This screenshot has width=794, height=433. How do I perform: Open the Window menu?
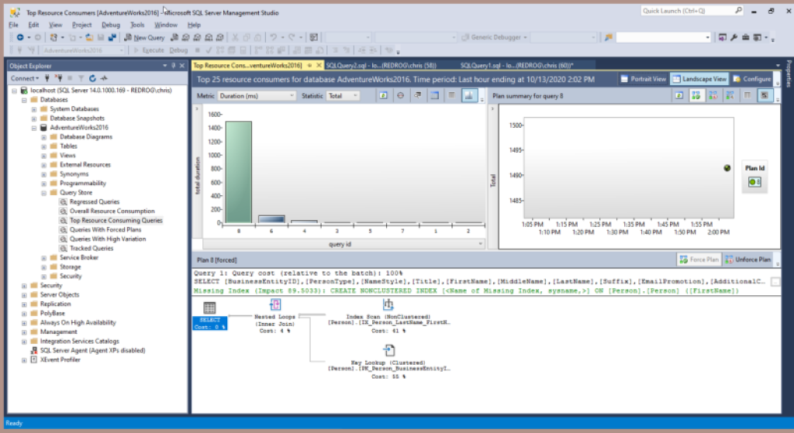[166, 25]
